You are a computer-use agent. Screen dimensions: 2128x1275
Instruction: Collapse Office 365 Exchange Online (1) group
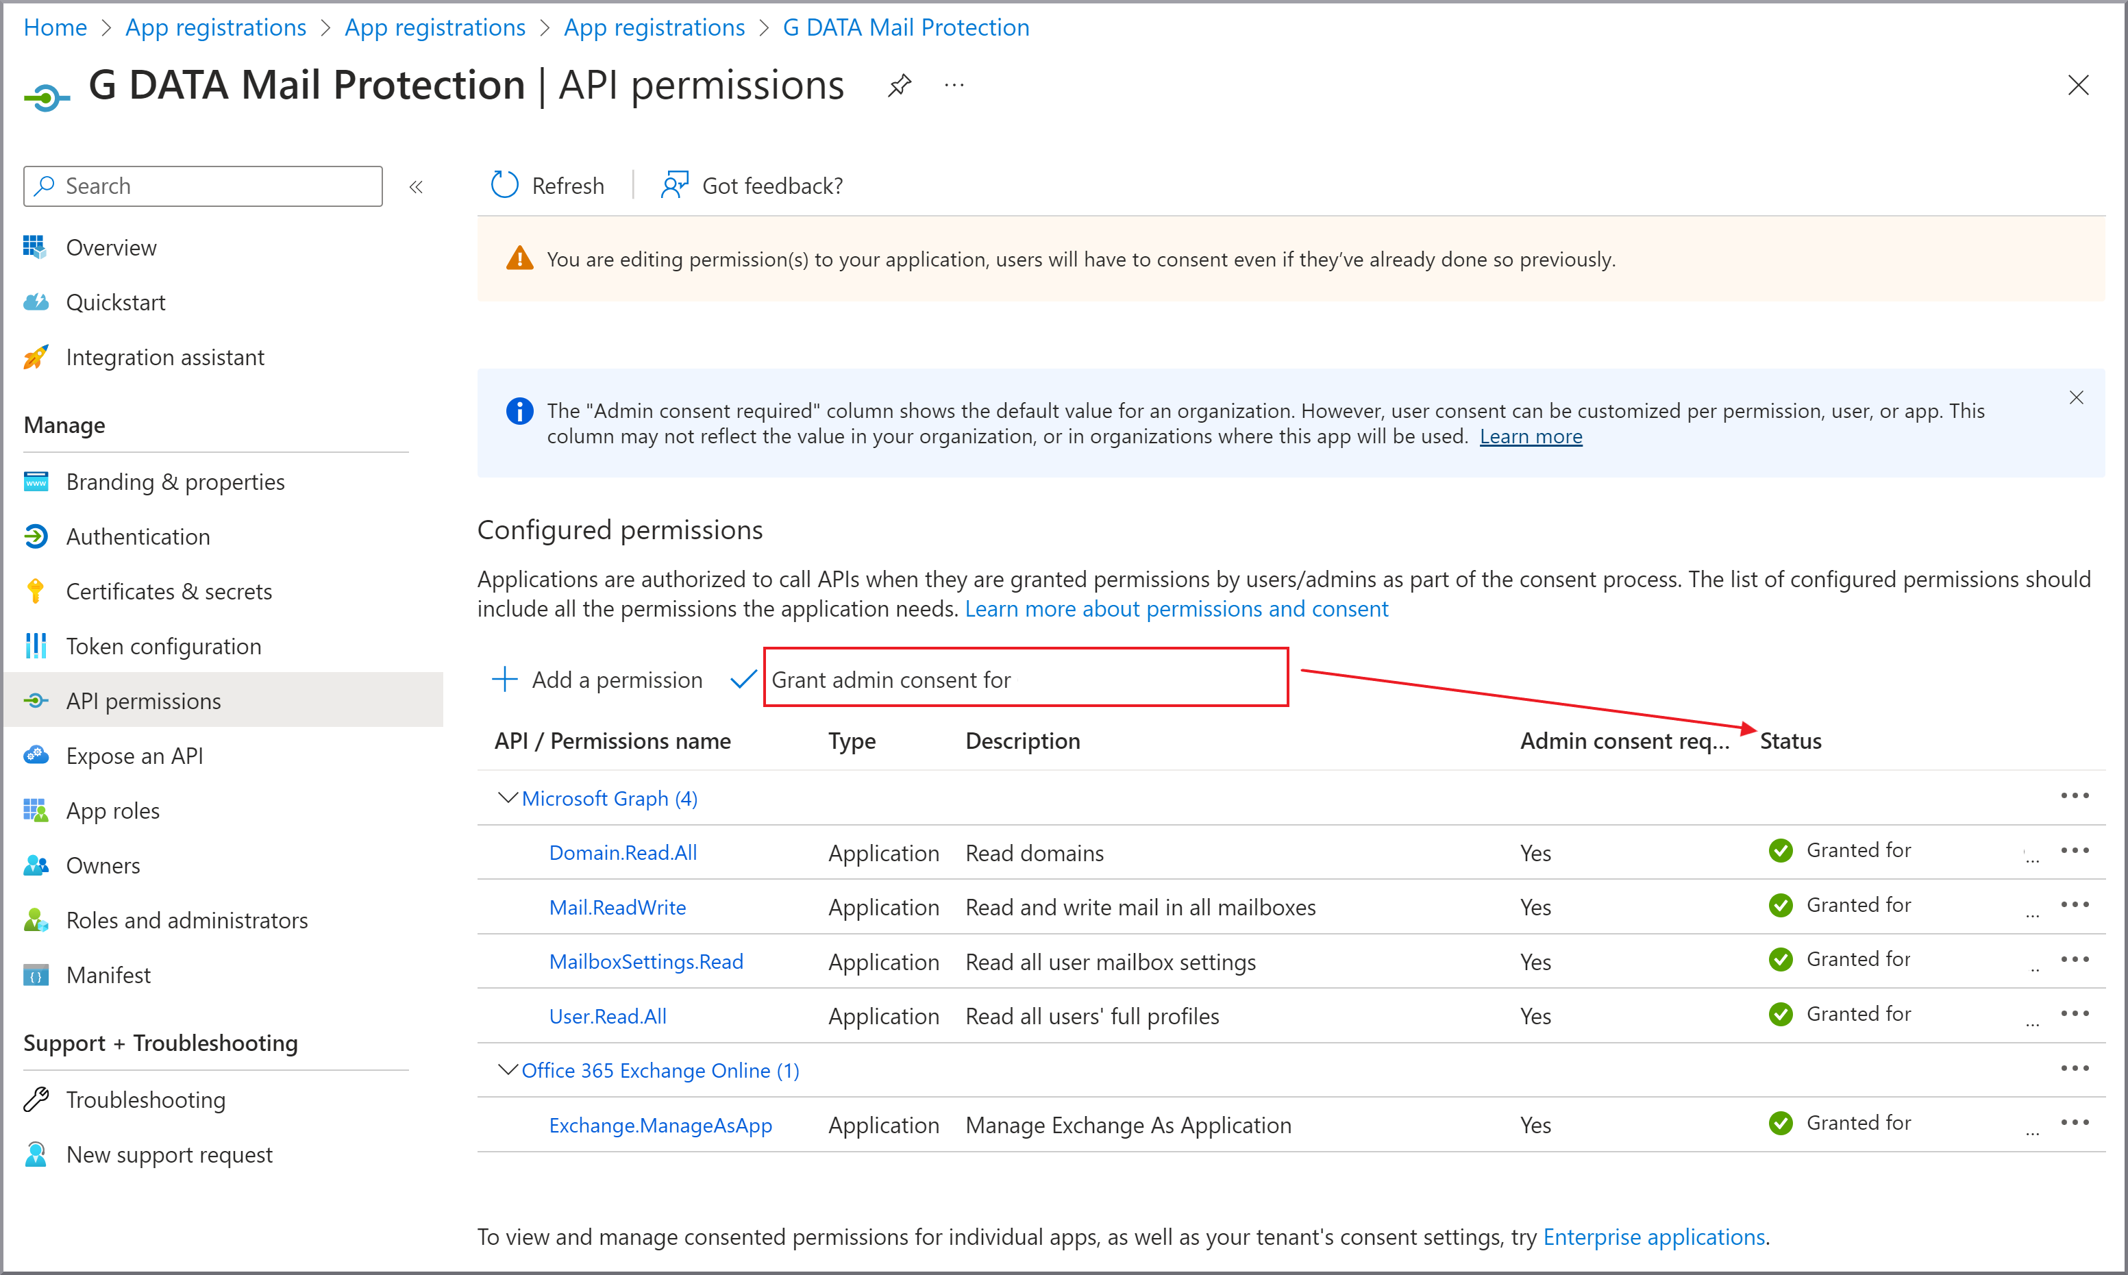click(507, 1071)
